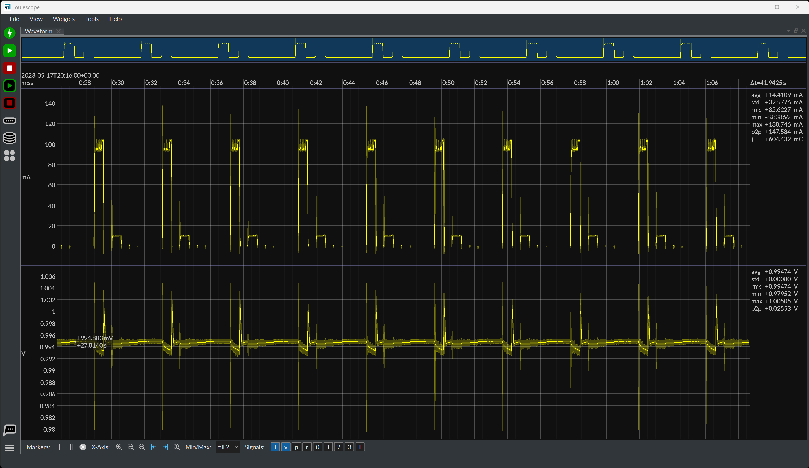Screen dimensions: 809x468
Task: Open the dock panel dropdown arrow at top right
Action: click(788, 31)
